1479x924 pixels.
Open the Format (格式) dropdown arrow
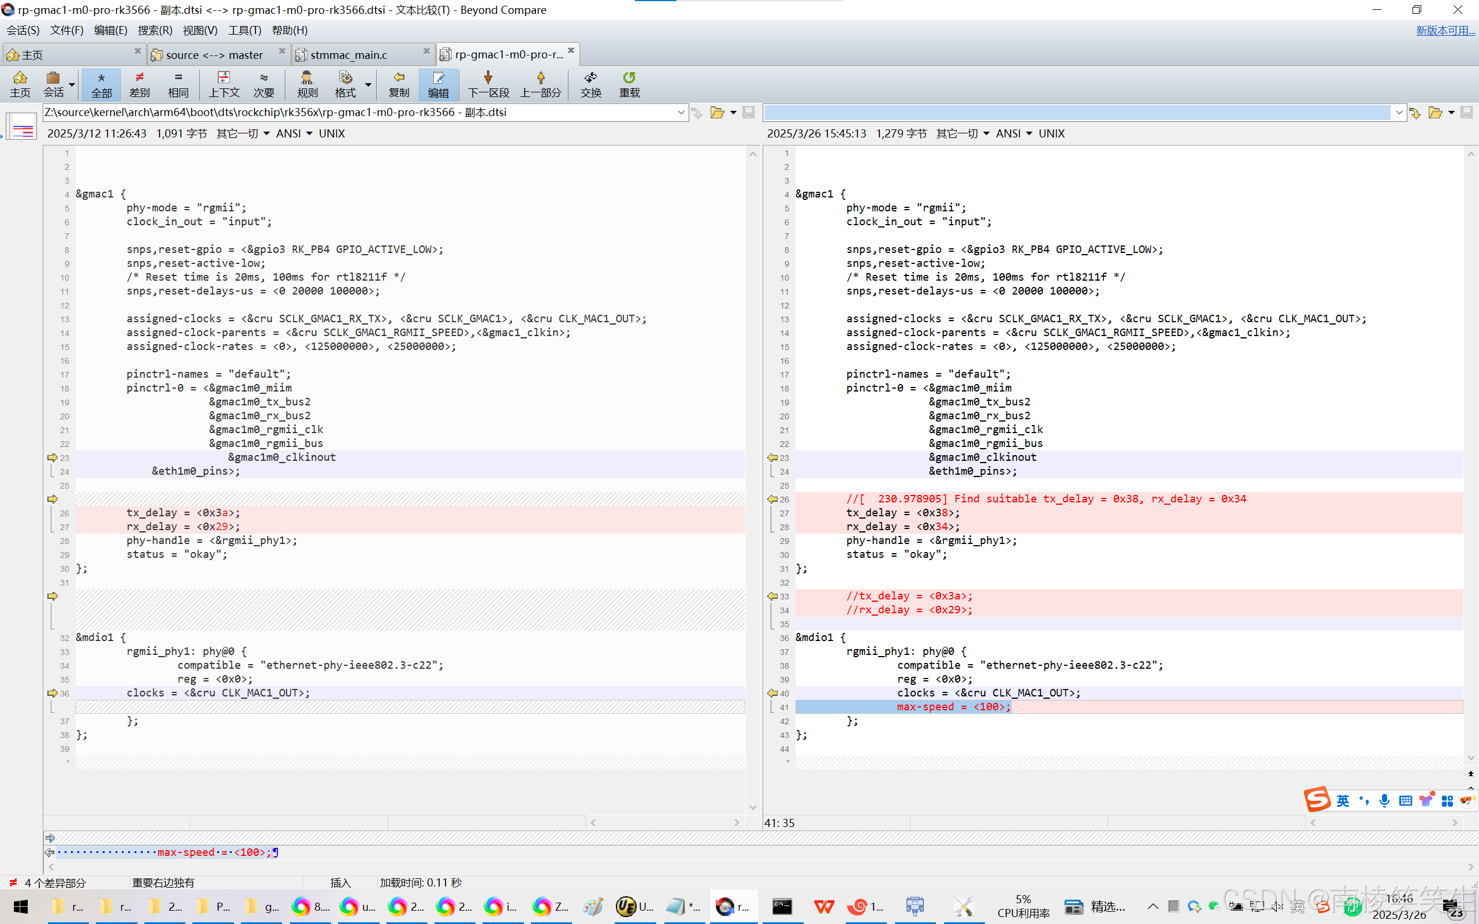pos(368,84)
